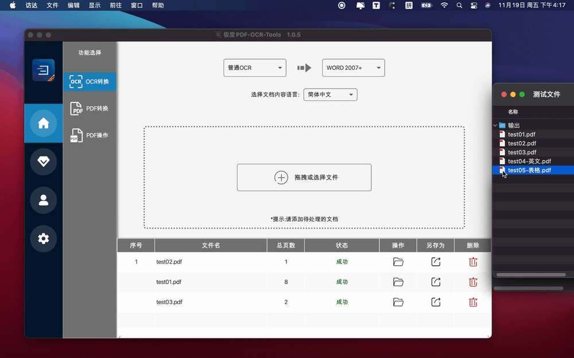Open the 普通OCR mode dropdown
The width and height of the screenshot is (574, 358).
click(255, 68)
